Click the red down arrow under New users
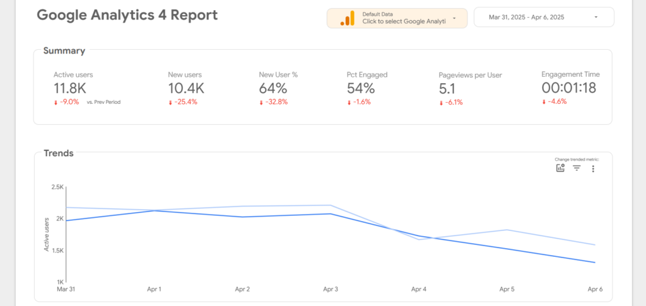This screenshot has width=646, height=306. [x=170, y=101]
